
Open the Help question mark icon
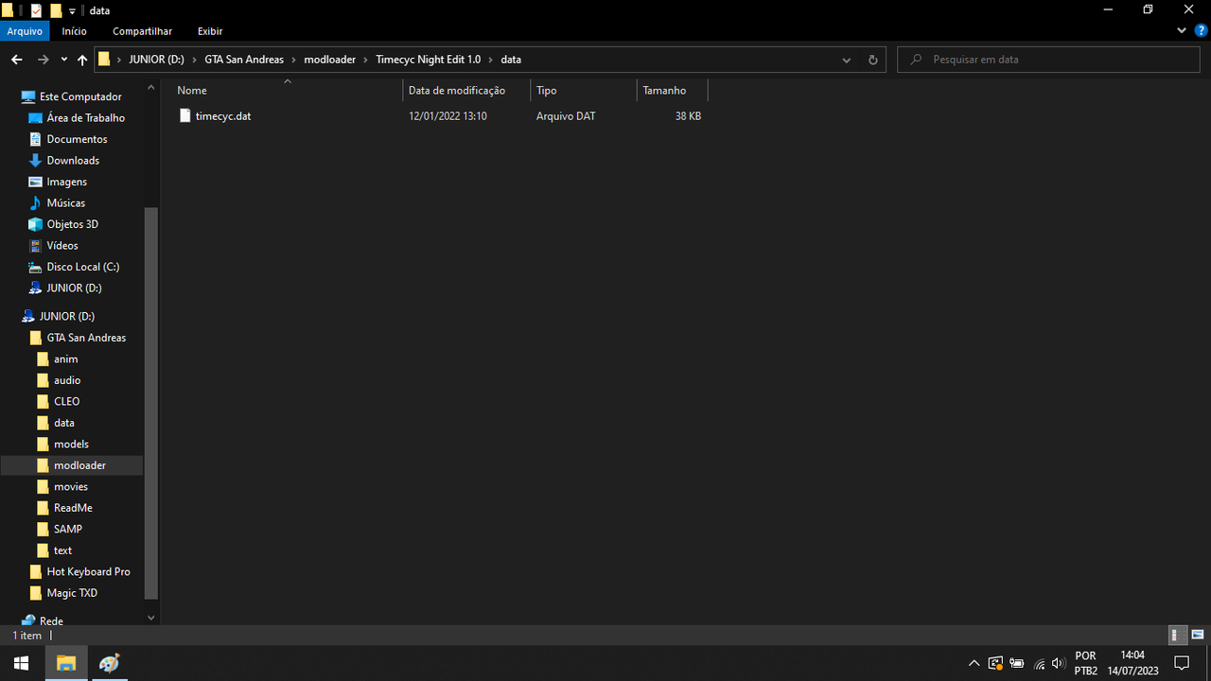1201,31
